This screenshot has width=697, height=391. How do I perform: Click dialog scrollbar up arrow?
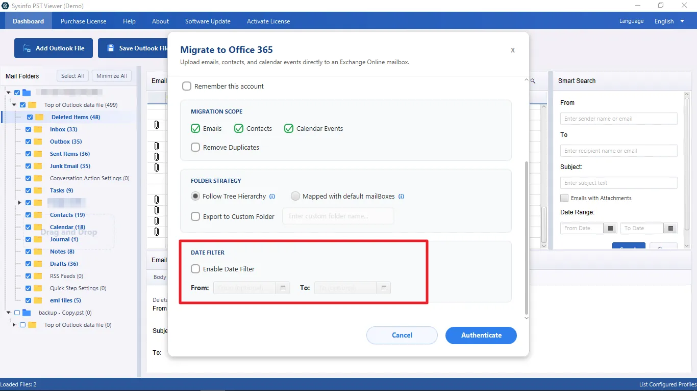click(527, 80)
